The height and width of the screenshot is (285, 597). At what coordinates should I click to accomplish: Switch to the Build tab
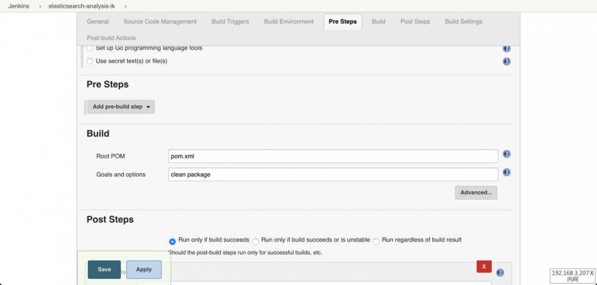click(378, 22)
